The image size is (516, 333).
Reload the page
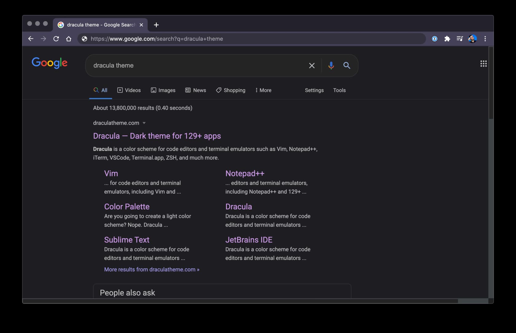click(56, 39)
